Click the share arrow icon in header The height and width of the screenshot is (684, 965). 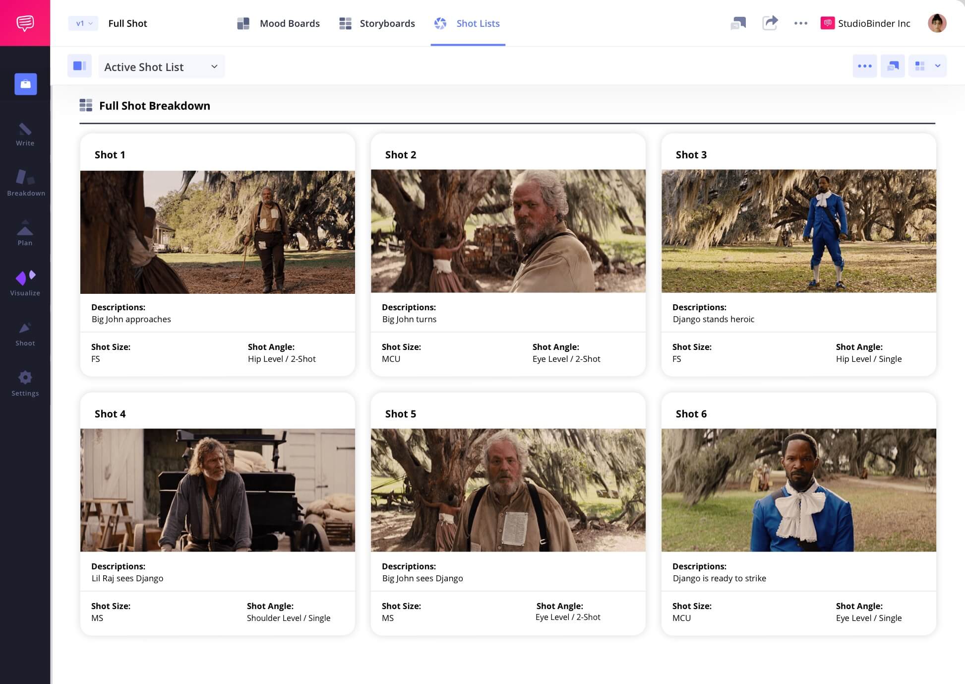[770, 23]
